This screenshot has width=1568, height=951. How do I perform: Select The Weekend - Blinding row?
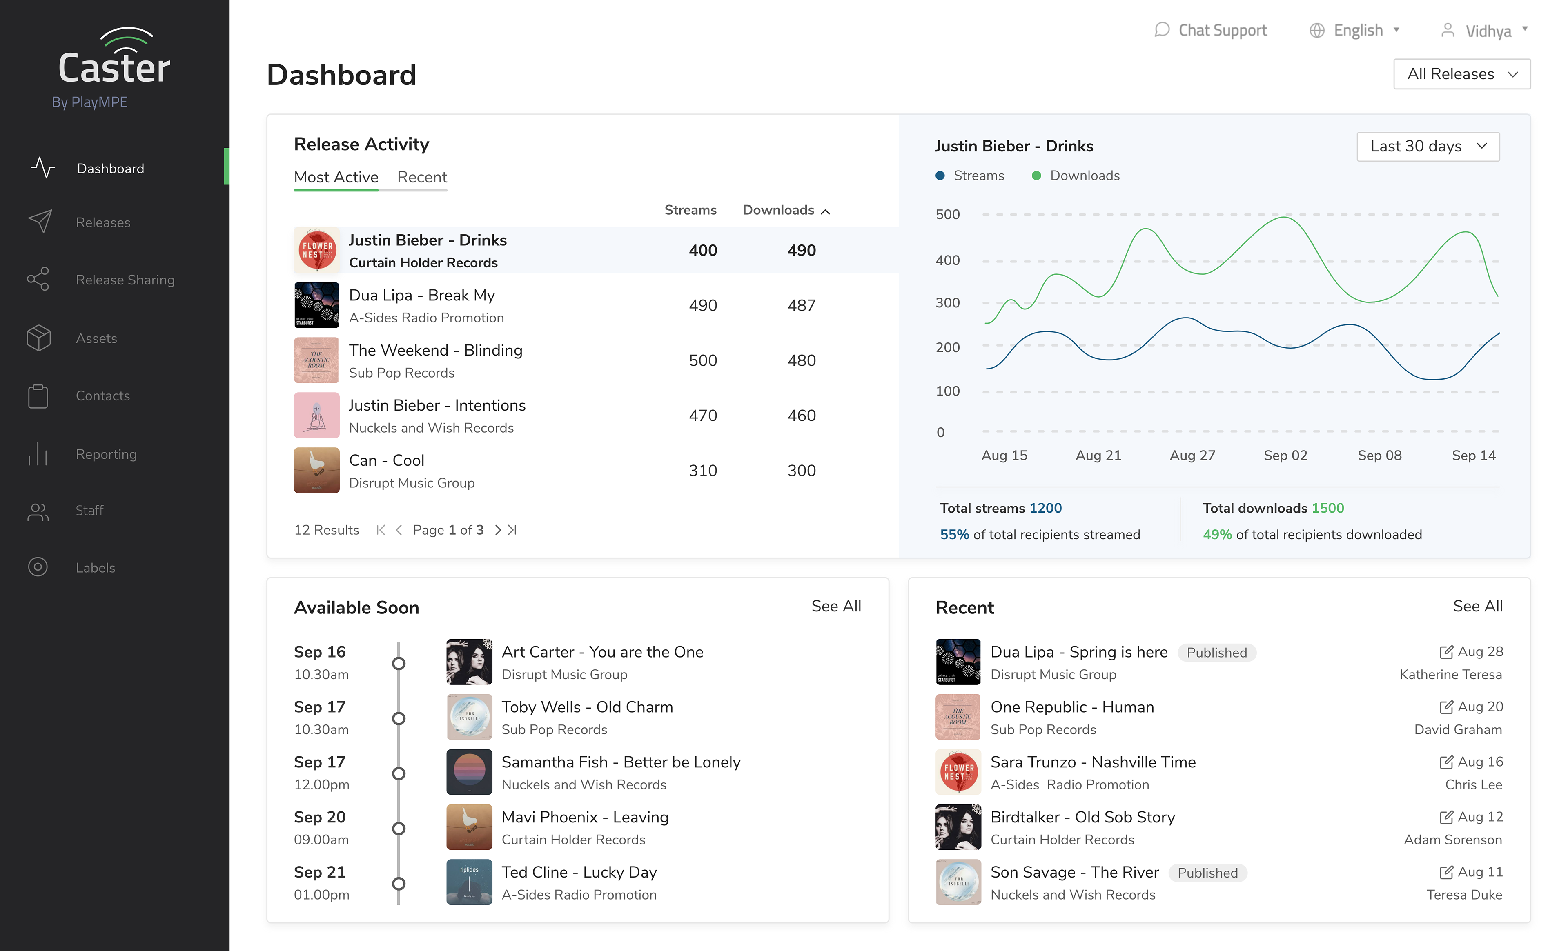click(596, 360)
